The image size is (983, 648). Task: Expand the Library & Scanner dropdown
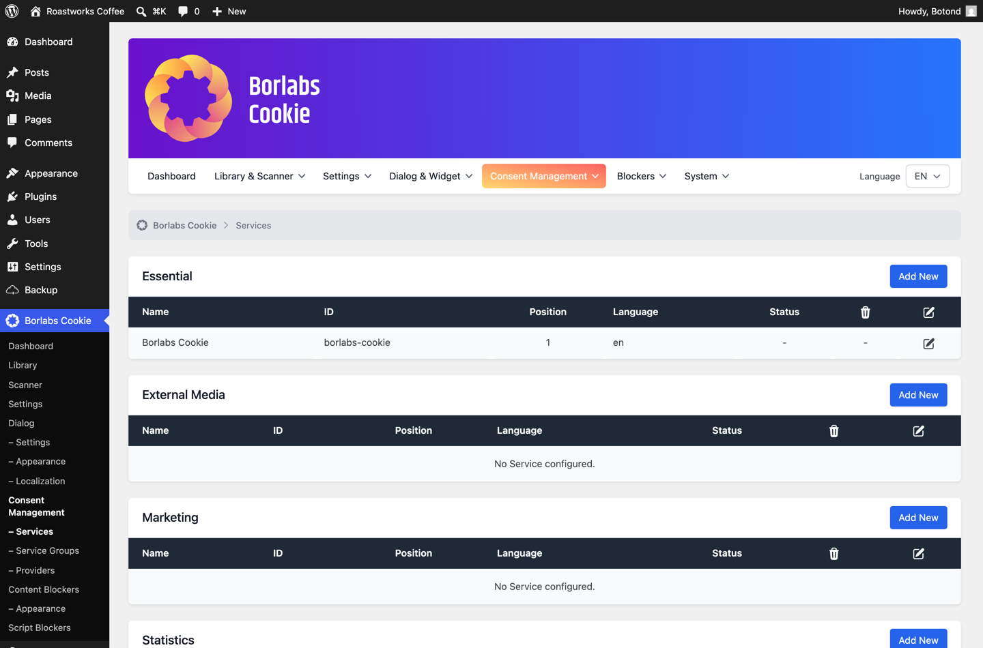click(x=259, y=176)
